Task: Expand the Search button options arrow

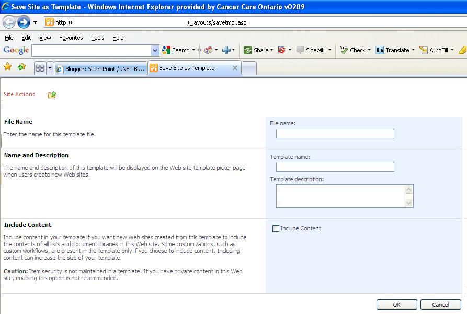Action: click(193, 50)
